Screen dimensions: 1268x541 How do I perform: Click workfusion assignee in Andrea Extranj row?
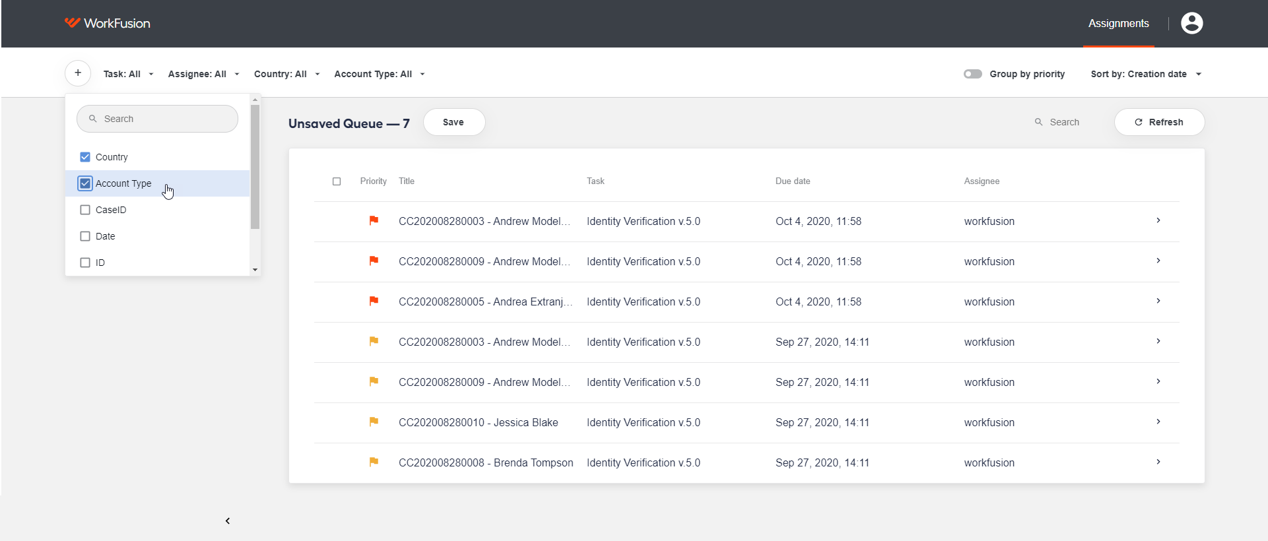click(x=989, y=302)
